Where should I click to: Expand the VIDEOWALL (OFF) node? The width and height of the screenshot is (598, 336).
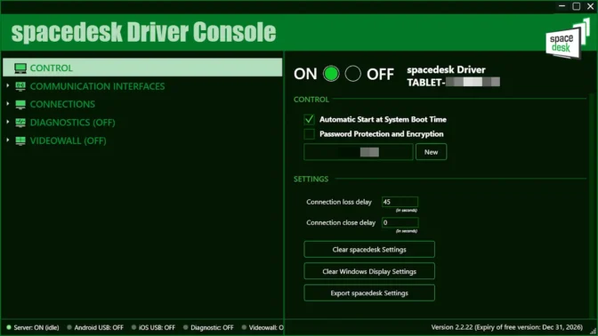coord(8,140)
